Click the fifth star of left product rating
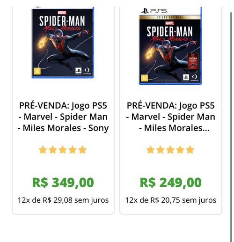 click(x=82, y=150)
